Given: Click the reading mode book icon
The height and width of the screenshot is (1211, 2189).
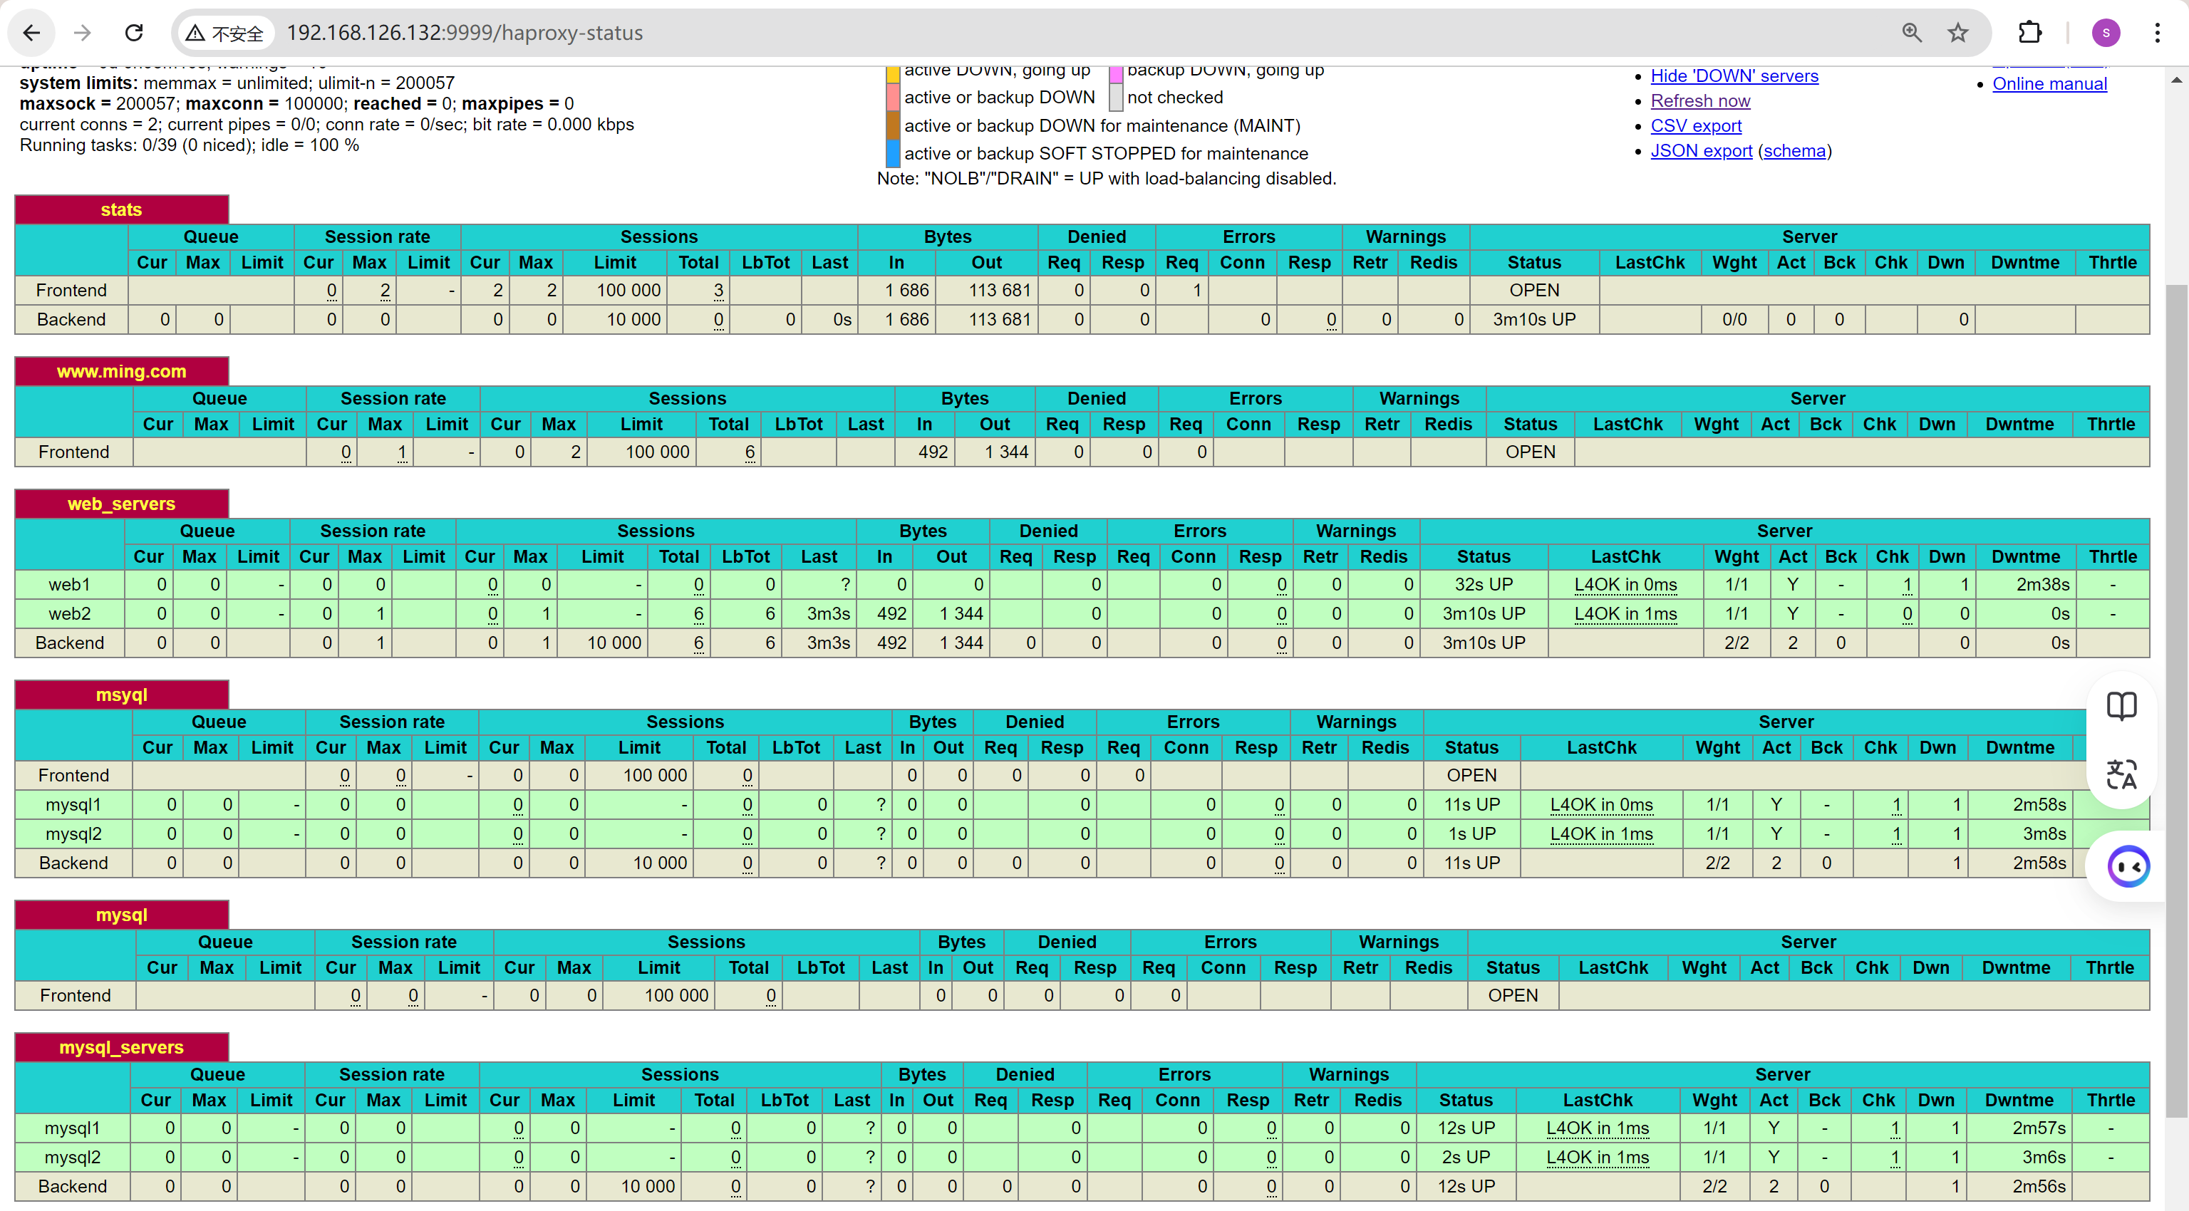Looking at the screenshot, I should 2121,706.
